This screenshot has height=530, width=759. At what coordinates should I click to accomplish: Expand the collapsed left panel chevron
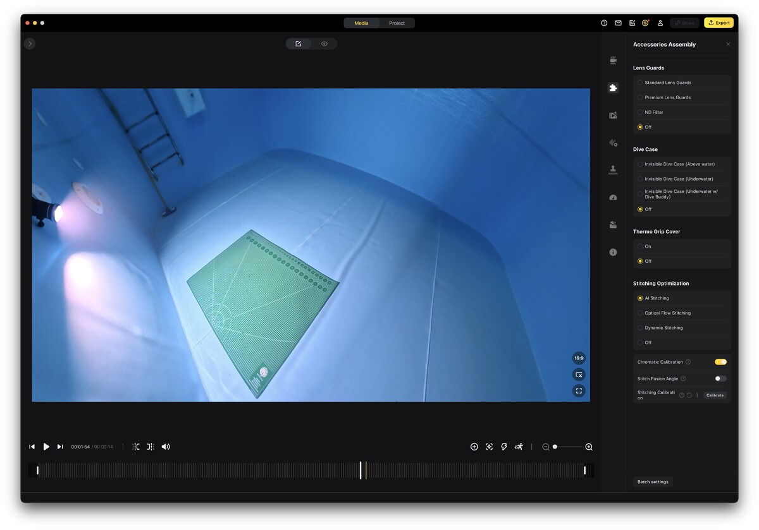[30, 44]
